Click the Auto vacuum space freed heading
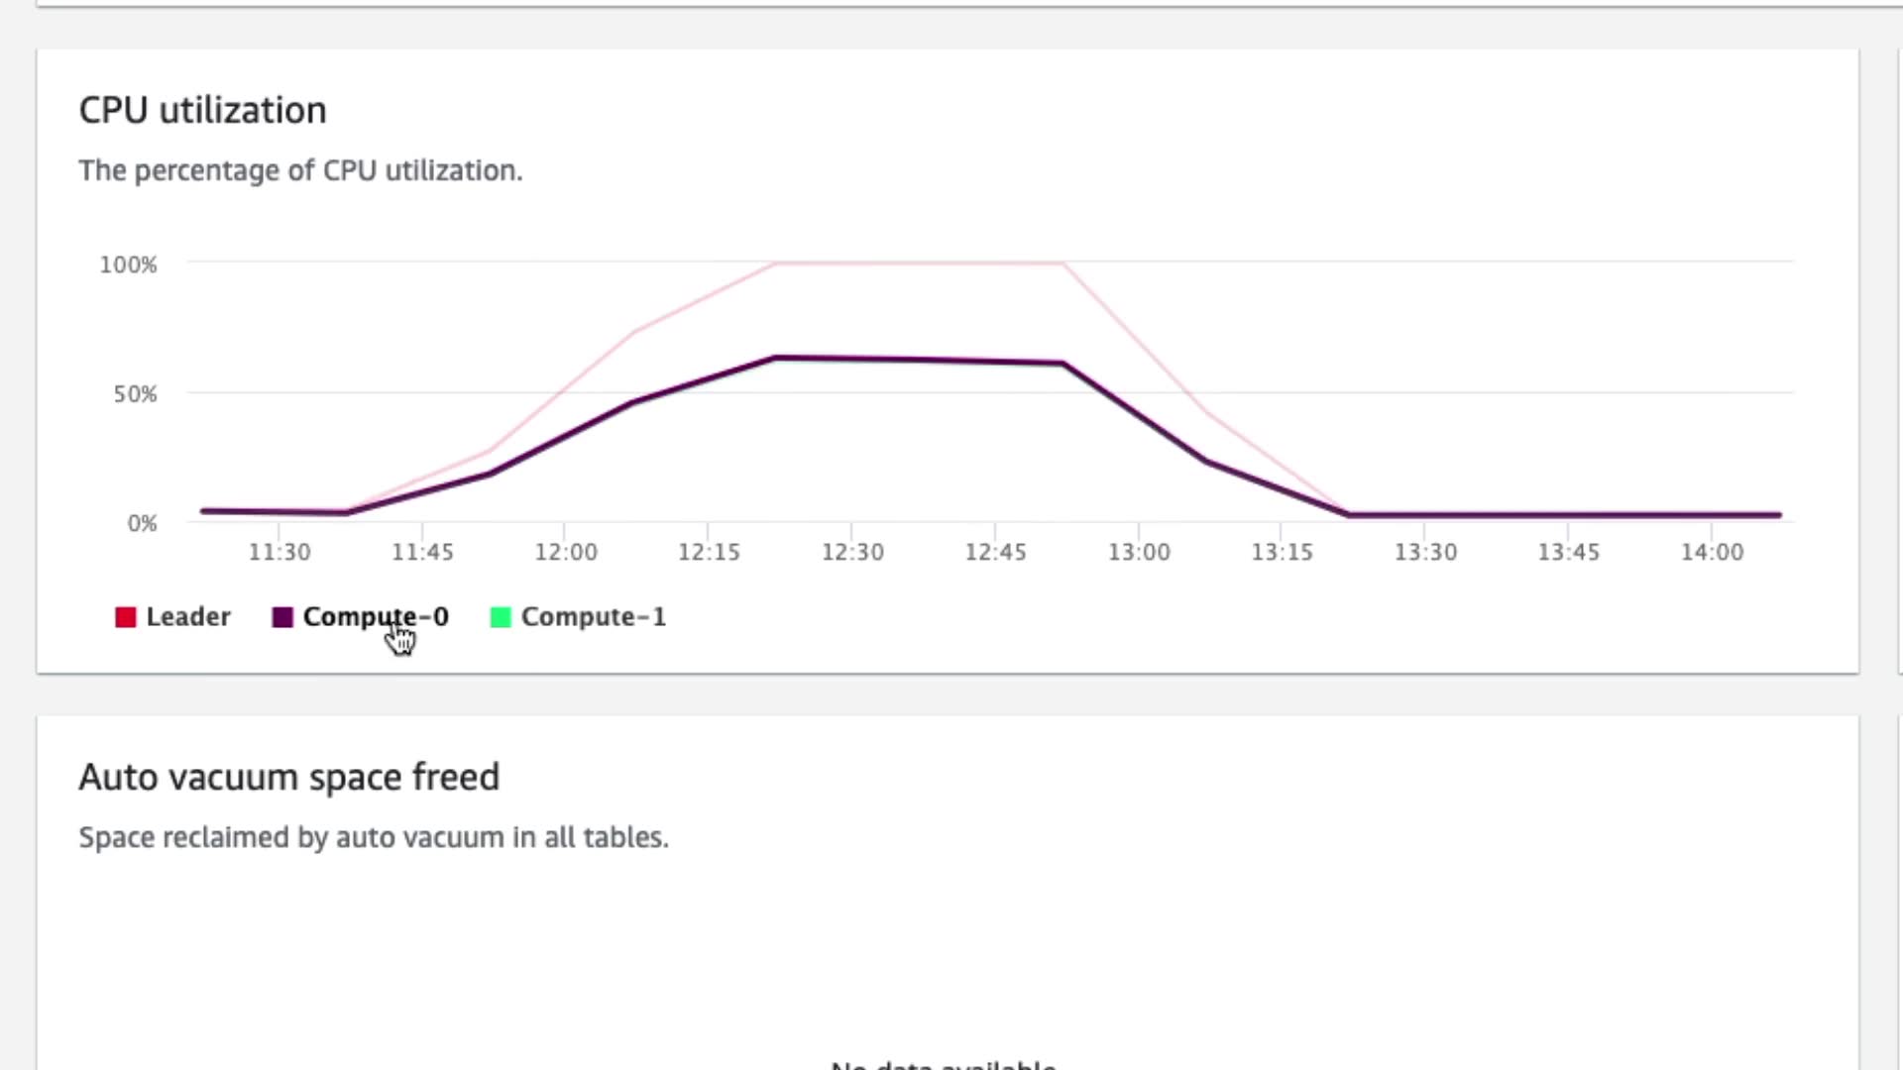 (288, 777)
